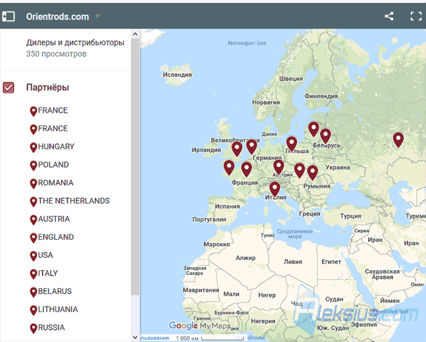The width and height of the screenshot is (426, 342).
Task: Click the Google My Maps logo link
Action: pos(200,326)
